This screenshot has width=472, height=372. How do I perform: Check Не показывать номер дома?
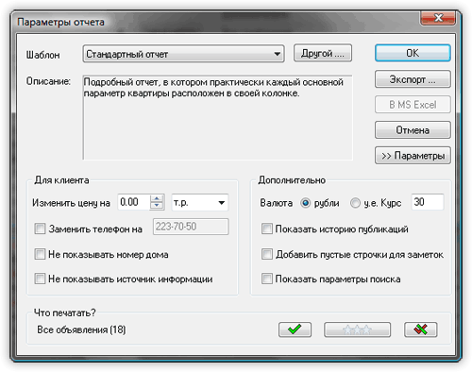[x=40, y=254]
